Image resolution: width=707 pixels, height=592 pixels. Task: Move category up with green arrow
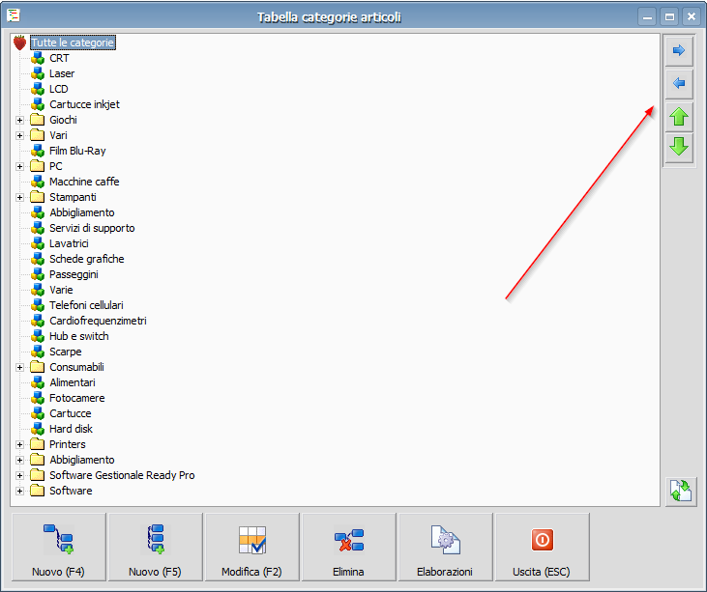coord(679,117)
